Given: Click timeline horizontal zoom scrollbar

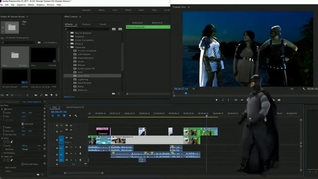Looking at the screenshot, I should pyautogui.click(x=83, y=173).
